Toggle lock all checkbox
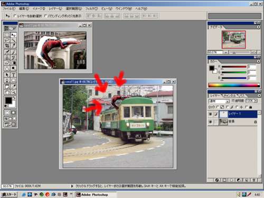Image resolution: width=264 pixels, height=198 pixels. (246, 107)
